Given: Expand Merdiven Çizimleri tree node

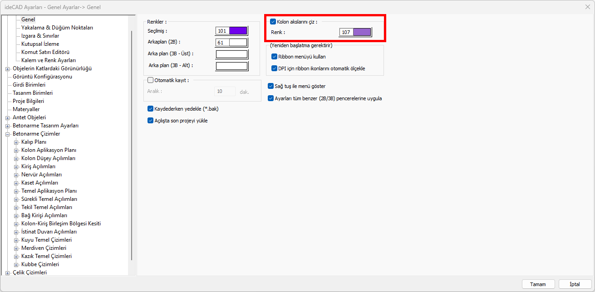Looking at the screenshot, I should coord(16,248).
